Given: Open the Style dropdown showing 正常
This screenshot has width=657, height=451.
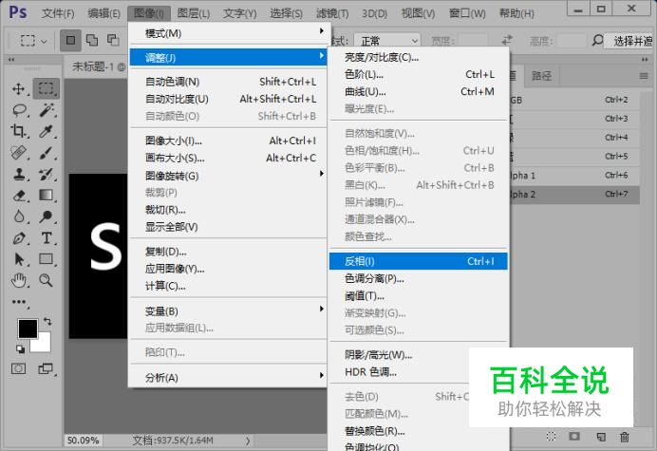Looking at the screenshot, I should [x=387, y=41].
